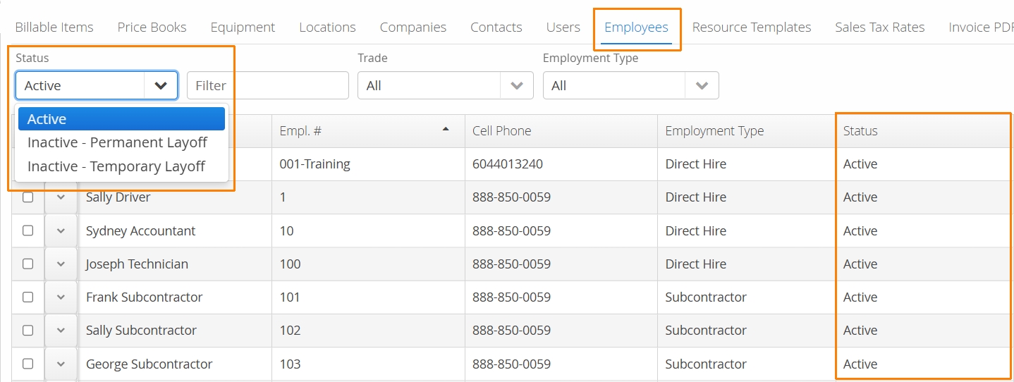The height and width of the screenshot is (382, 1014).
Task: Choose Active in the Status list
Action: point(121,119)
